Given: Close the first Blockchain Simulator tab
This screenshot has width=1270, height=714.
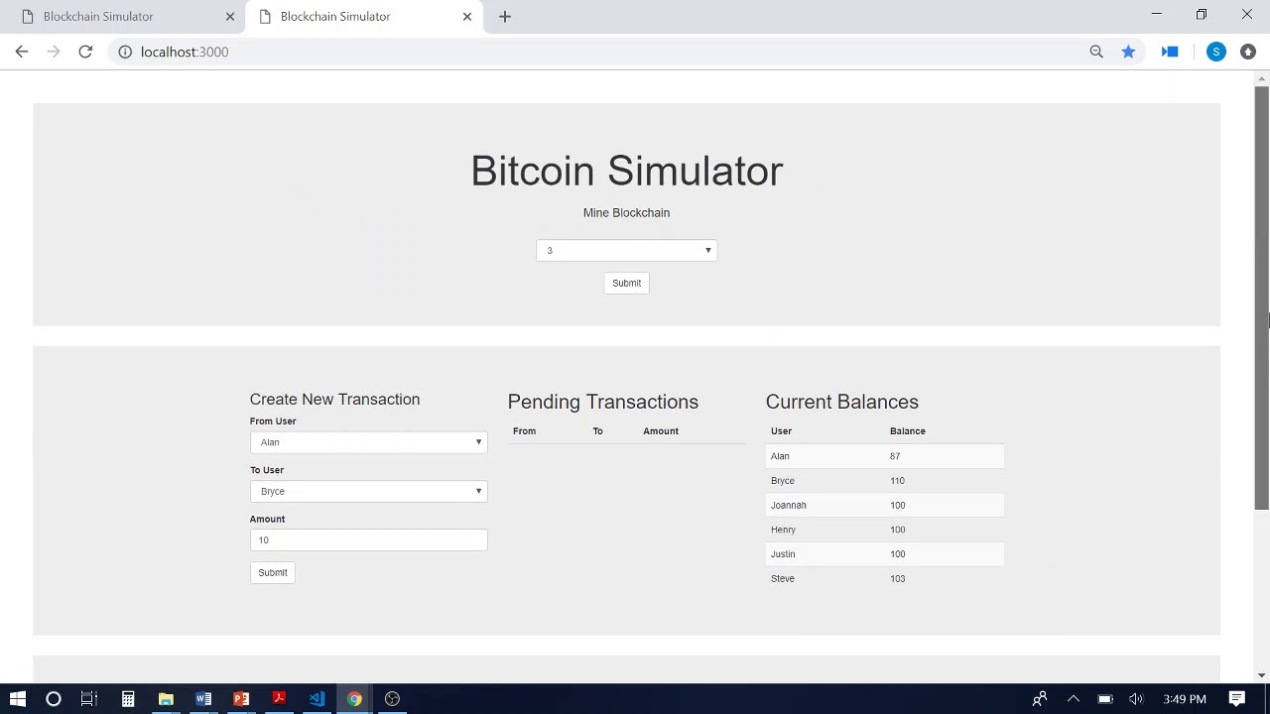Looking at the screenshot, I should 230,16.
